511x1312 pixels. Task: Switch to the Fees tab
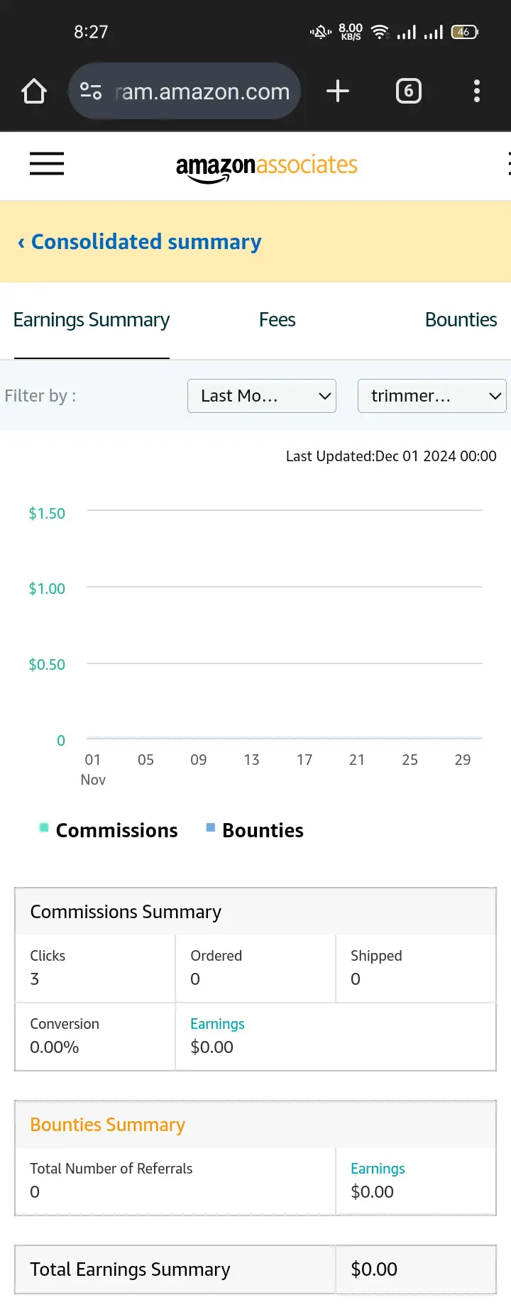(x=277, y=320)
